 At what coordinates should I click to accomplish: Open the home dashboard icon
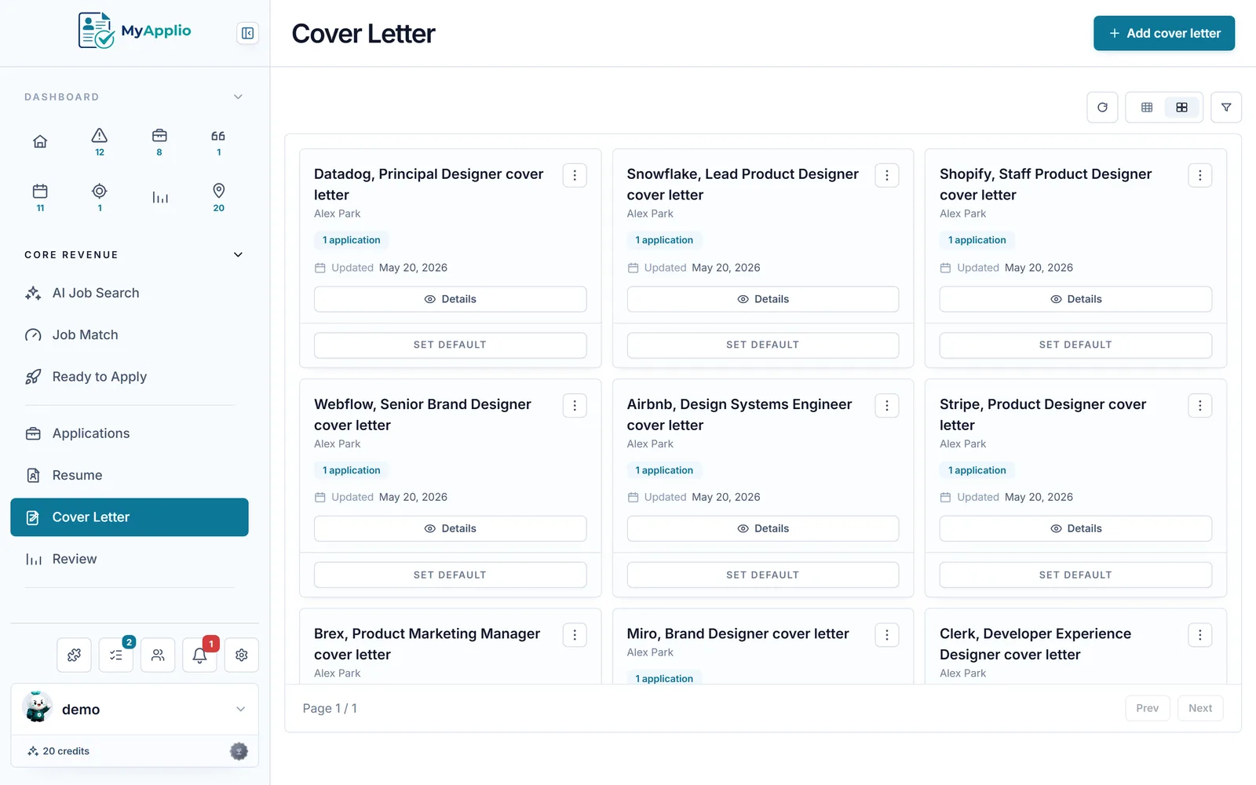point(40,141)
